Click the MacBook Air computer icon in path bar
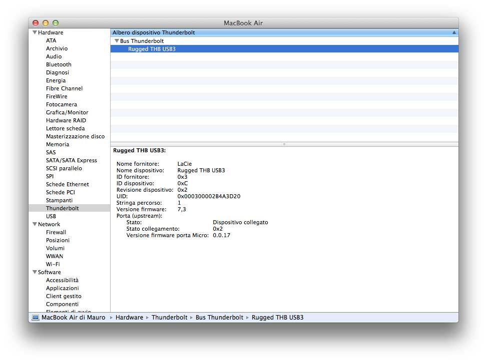The image size is (487, 362). (35, 318)
